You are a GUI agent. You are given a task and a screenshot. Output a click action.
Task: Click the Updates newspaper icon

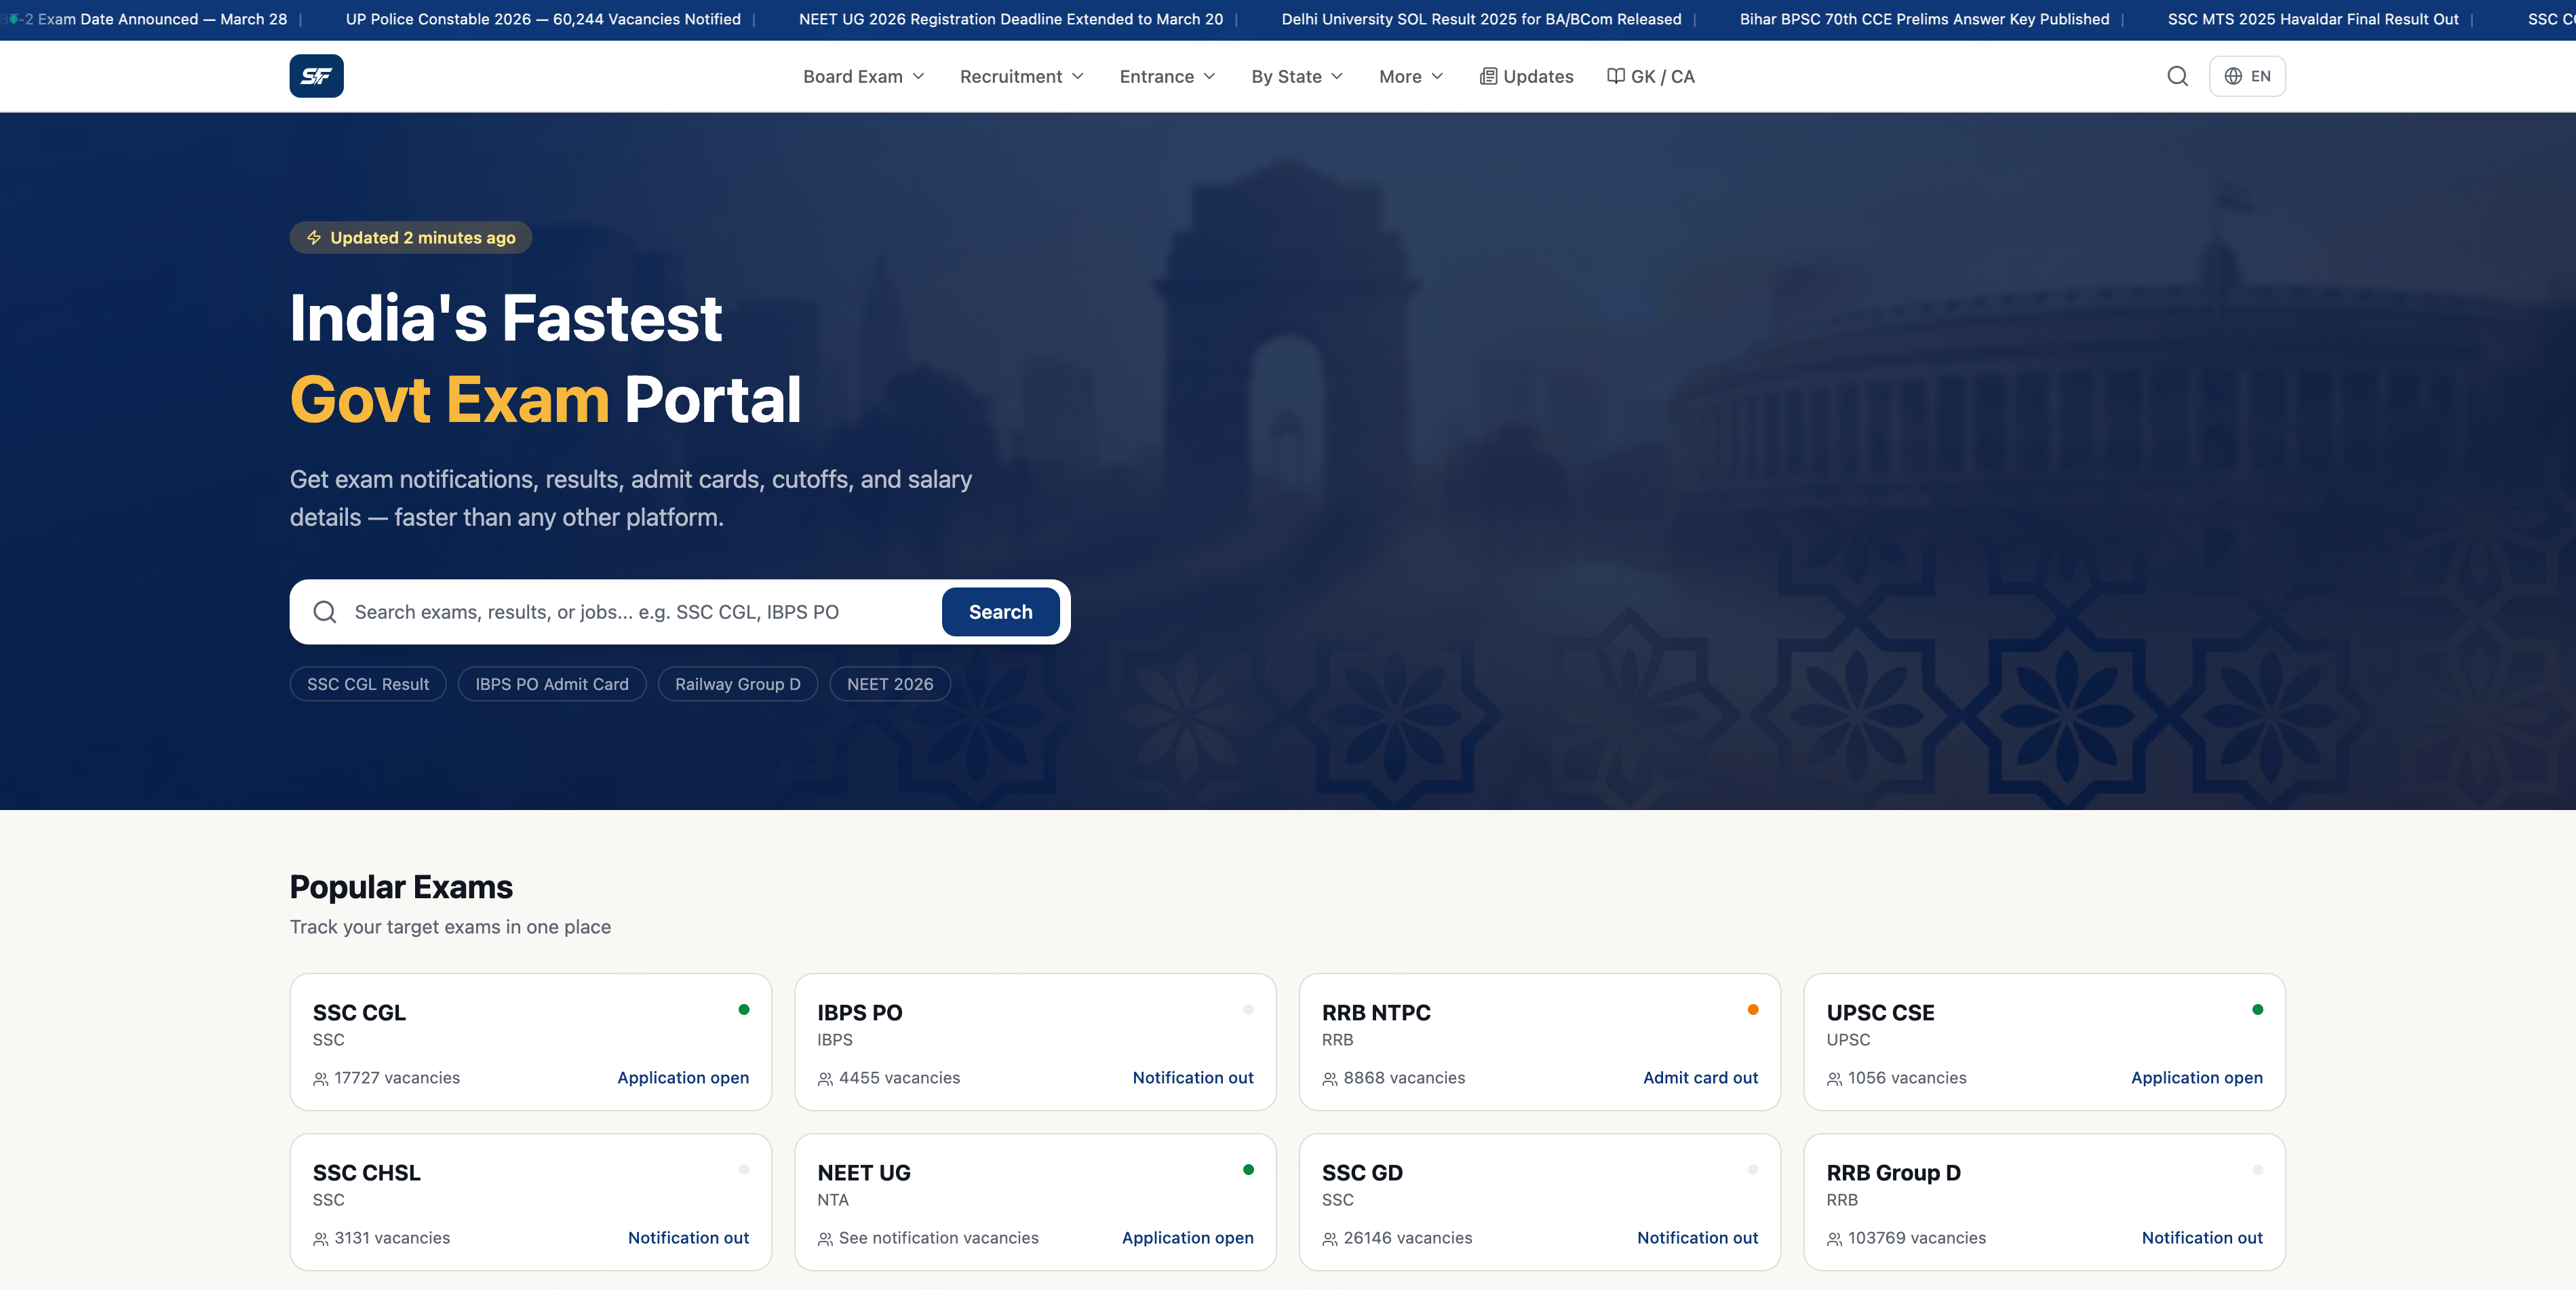1488,76
